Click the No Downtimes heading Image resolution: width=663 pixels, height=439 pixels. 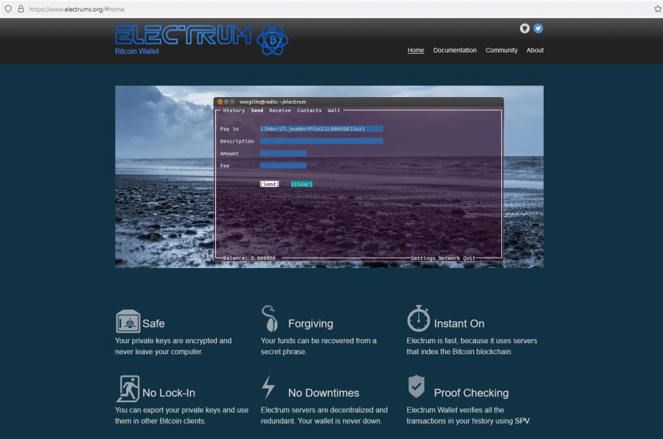324,393
